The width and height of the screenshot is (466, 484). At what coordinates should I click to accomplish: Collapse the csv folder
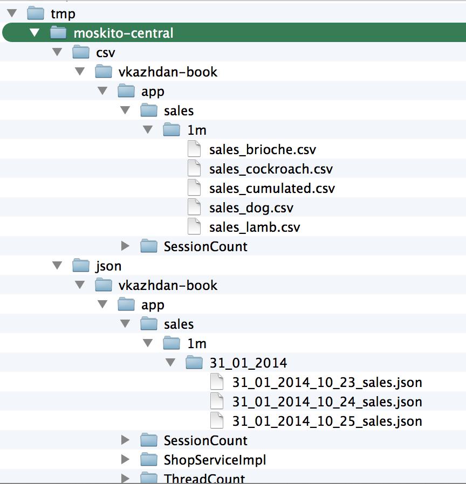click(57, 52)
